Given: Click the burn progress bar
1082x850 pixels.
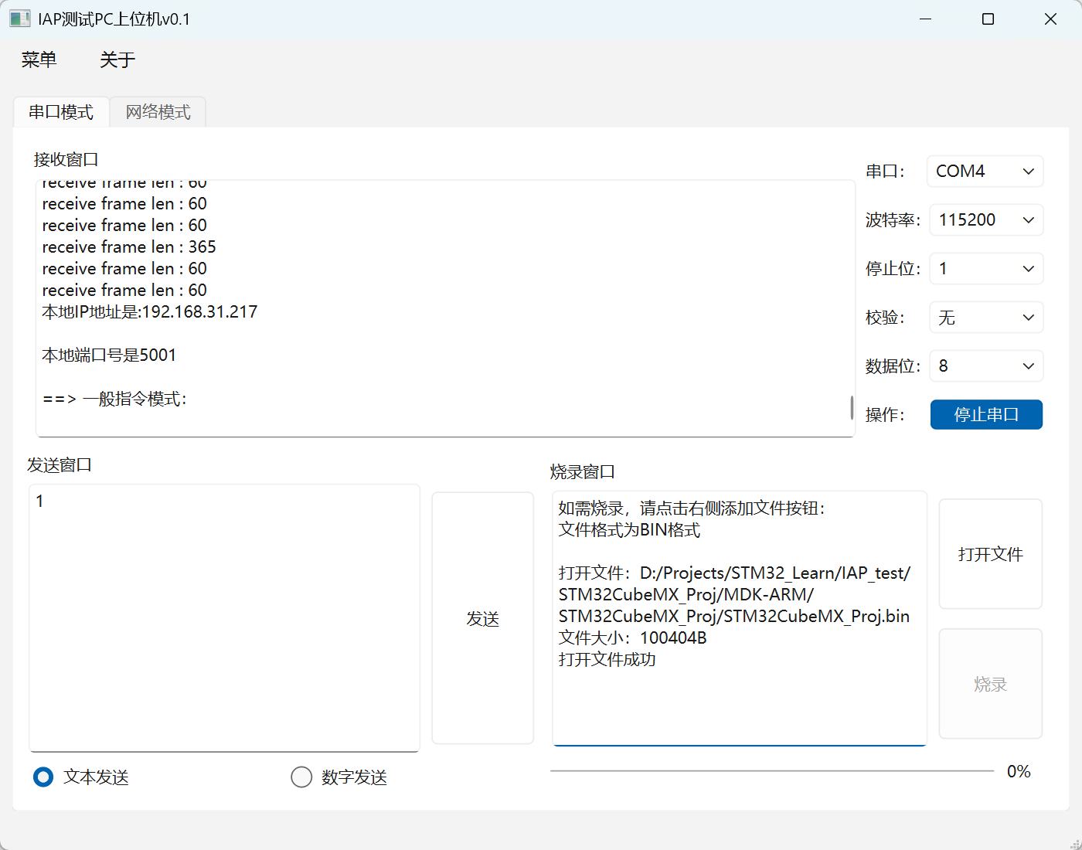Looking at the screenshot, I should [x=772, y=770].
